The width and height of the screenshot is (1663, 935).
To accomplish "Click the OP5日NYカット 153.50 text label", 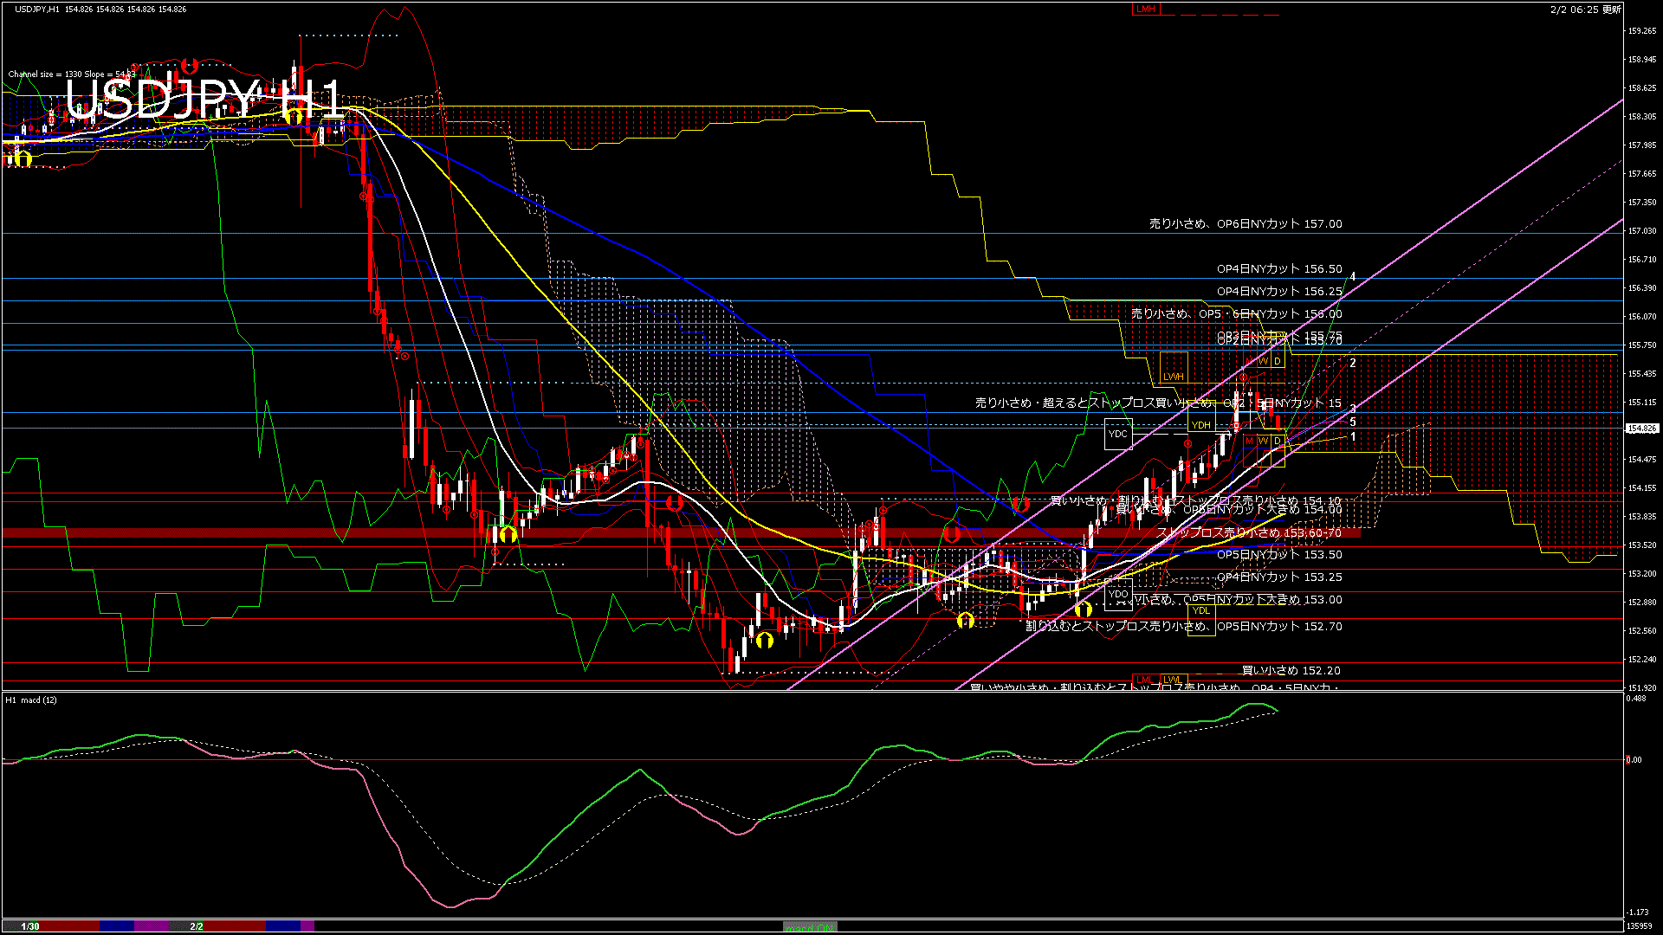I will coord(1279,555).
